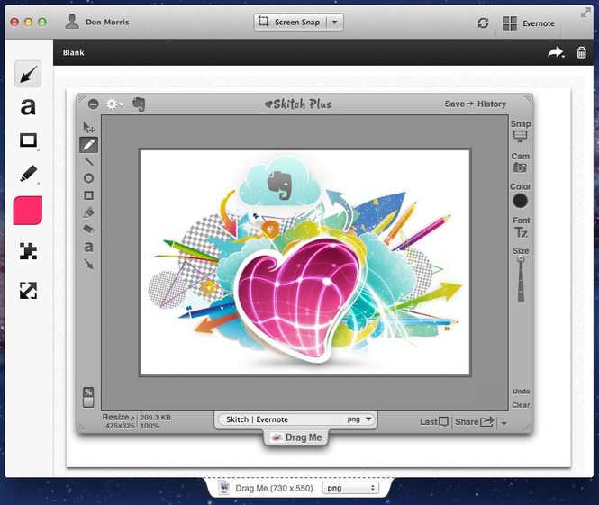Screen dimensions: 599x505
Task: Select the pixelate blur tool
Action: (28, 251)
